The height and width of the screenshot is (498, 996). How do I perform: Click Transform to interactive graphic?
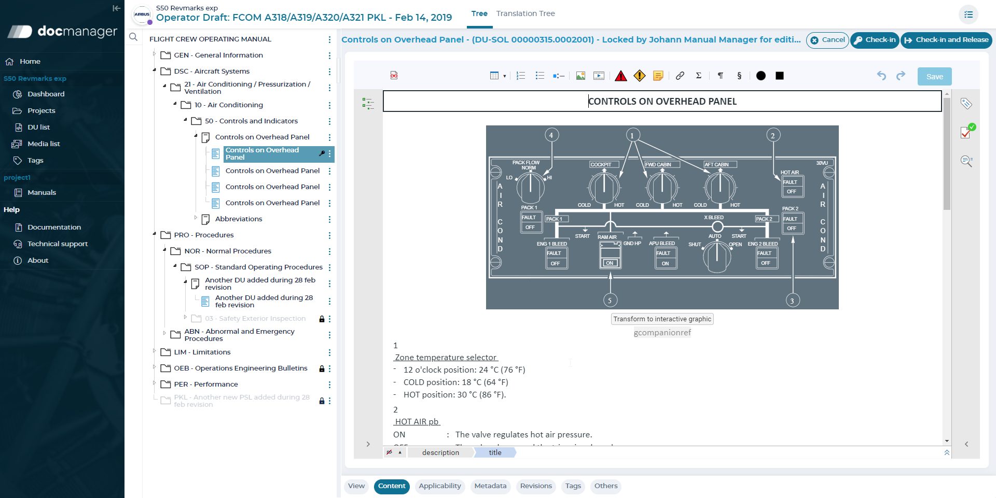662,319
